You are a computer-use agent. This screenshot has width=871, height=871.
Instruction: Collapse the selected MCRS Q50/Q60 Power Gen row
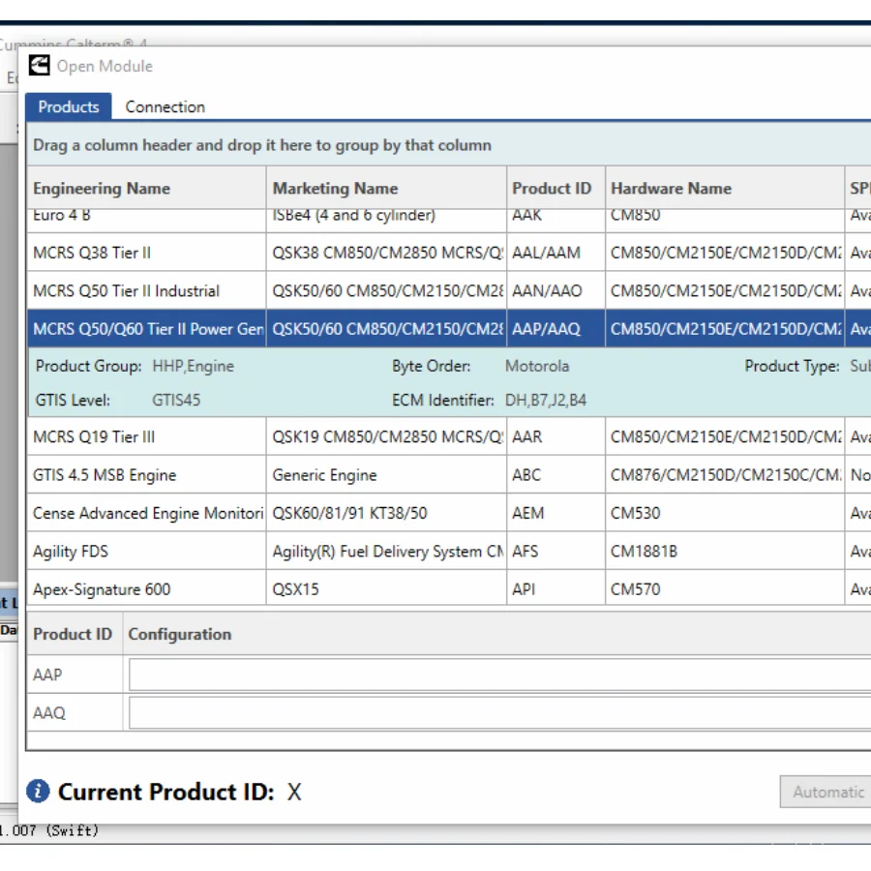click(147, 329)
